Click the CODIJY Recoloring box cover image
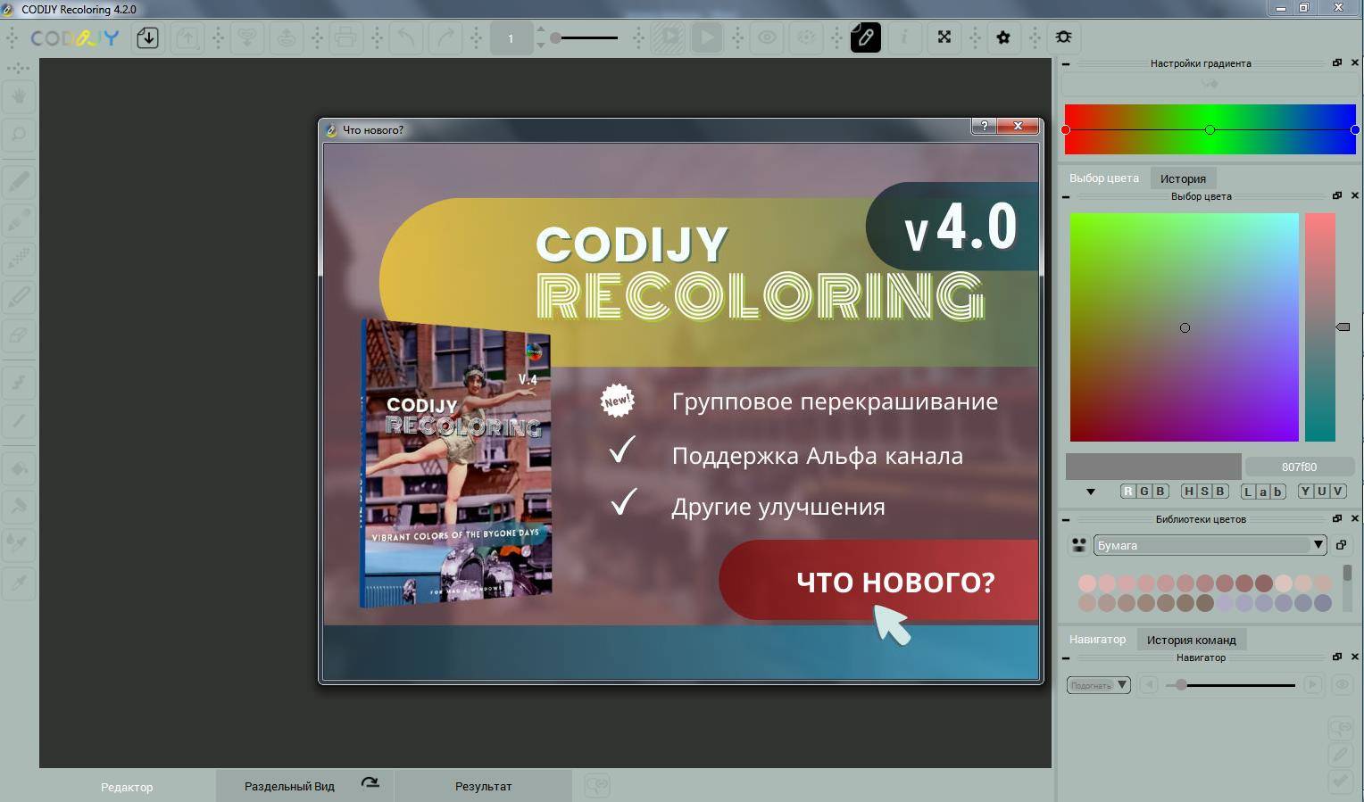1364x802 pixels. (456, 464)
